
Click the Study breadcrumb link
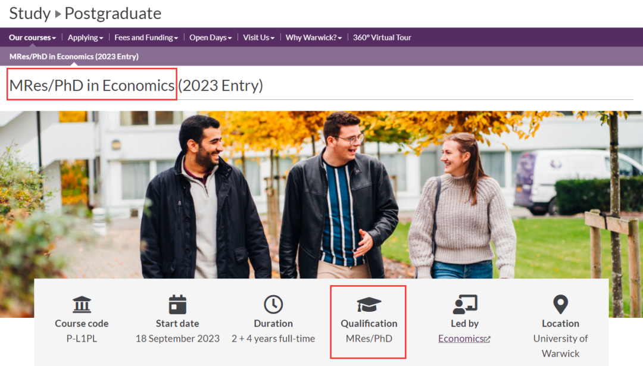[x=30, y=14]
